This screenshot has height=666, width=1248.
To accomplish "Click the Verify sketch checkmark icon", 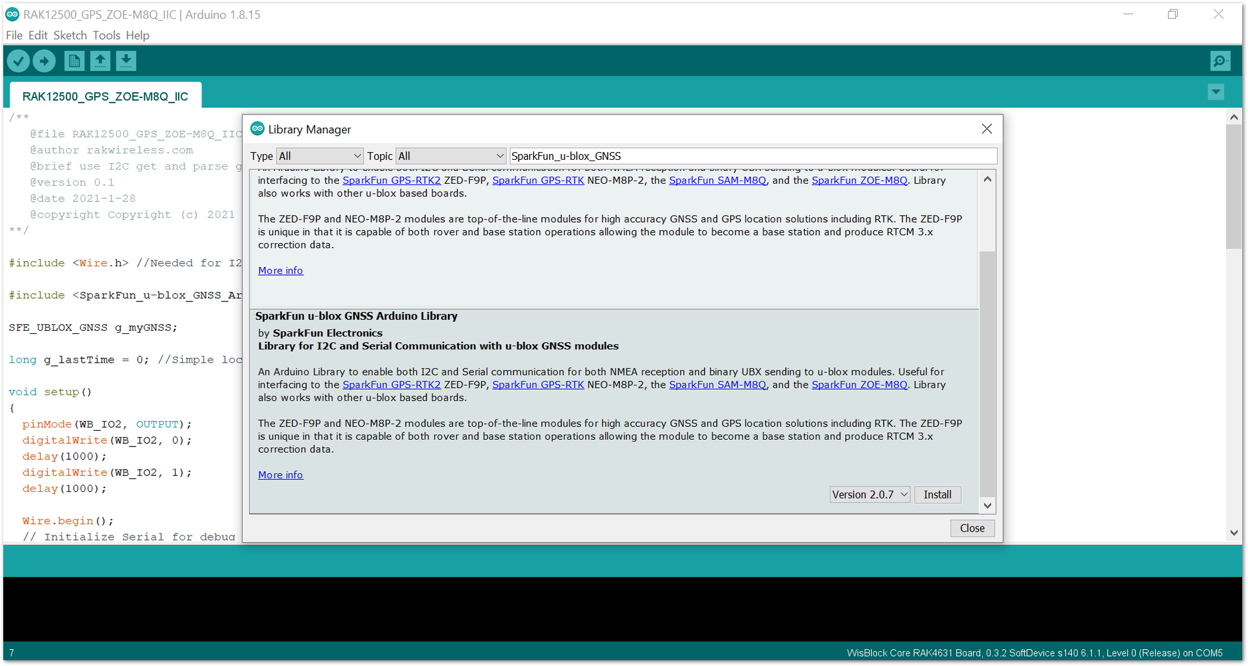I will pos(18,61).
